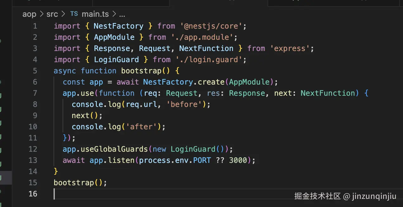Screen dimensions: 403x207
Task: Click the async keyword
Action: [65, 71]
